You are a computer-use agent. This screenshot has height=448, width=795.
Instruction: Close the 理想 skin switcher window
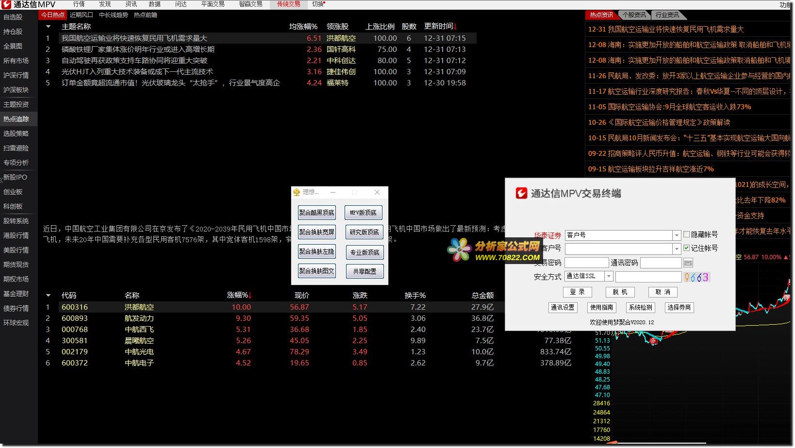(x=377, y=192)
